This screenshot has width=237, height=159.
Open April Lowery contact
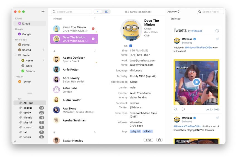coord(74,79)
